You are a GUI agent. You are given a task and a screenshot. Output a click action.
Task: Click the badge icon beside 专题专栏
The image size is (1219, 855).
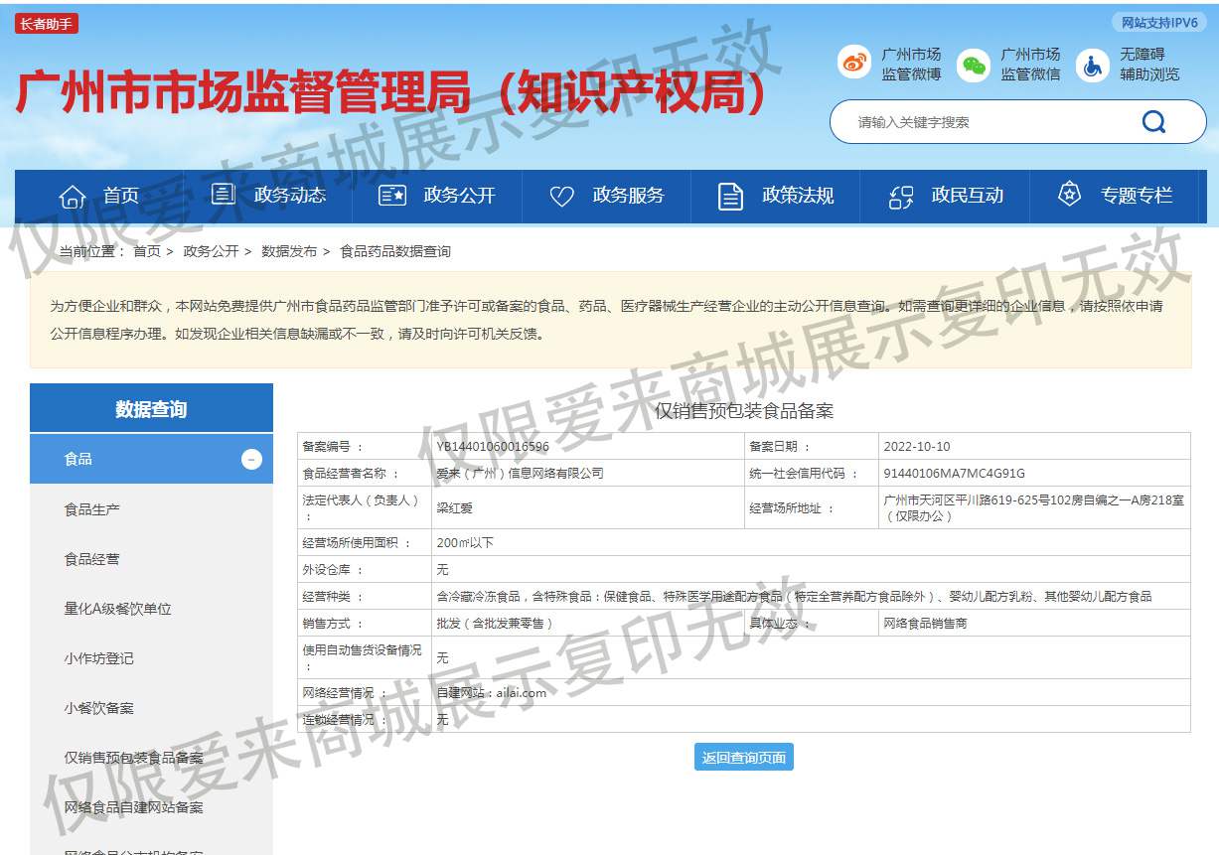click(1069, 194)
